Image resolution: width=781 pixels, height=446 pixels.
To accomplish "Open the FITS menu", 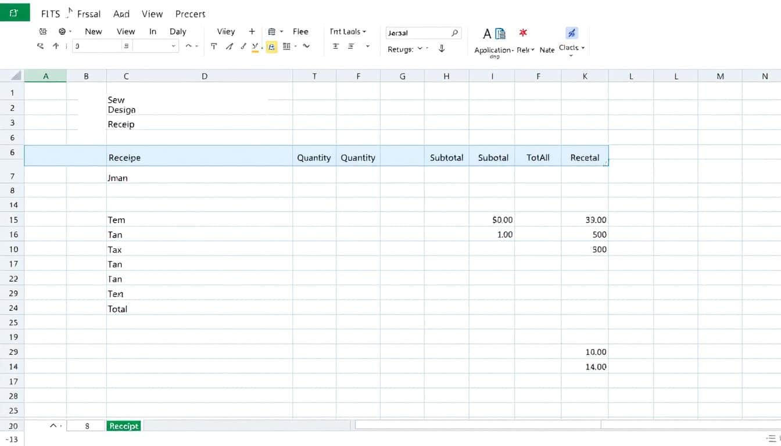I will point(51,14).
